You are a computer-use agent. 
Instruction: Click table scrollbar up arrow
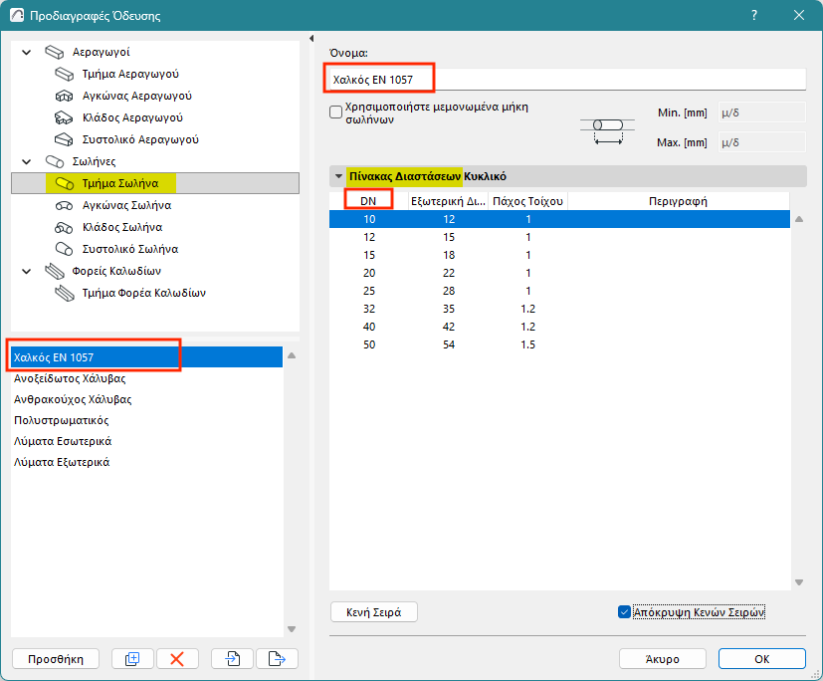pos(799,219)
